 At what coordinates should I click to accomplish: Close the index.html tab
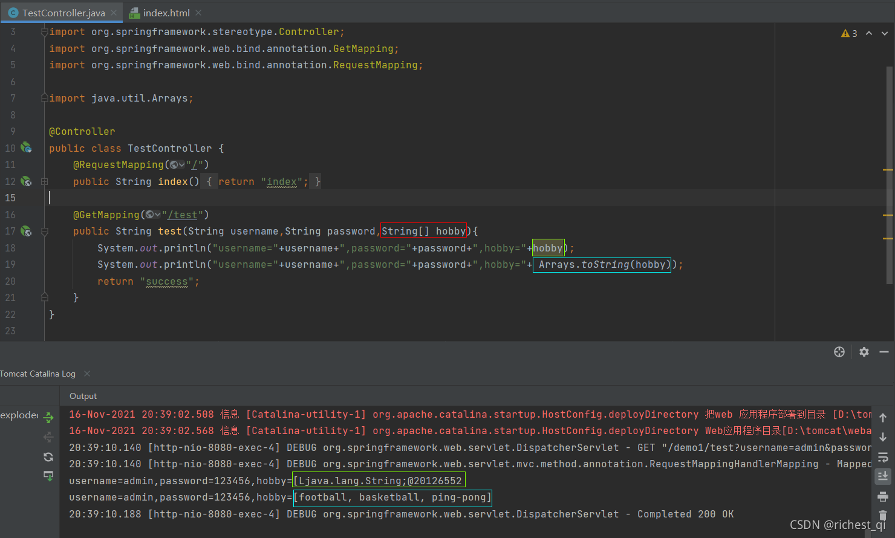(198, 13)
